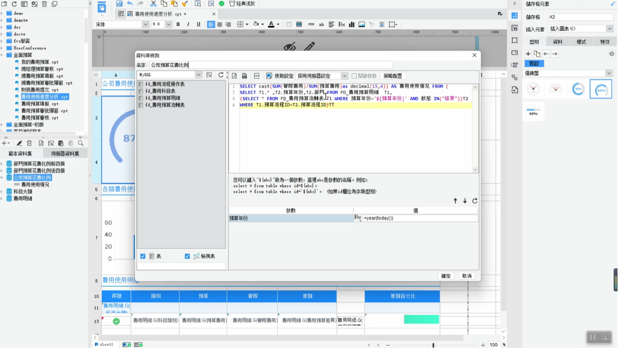Viewport: 621px width, 348px height.
Task: Expand the 科目大類 dataset node
Action: click(2, 192)
